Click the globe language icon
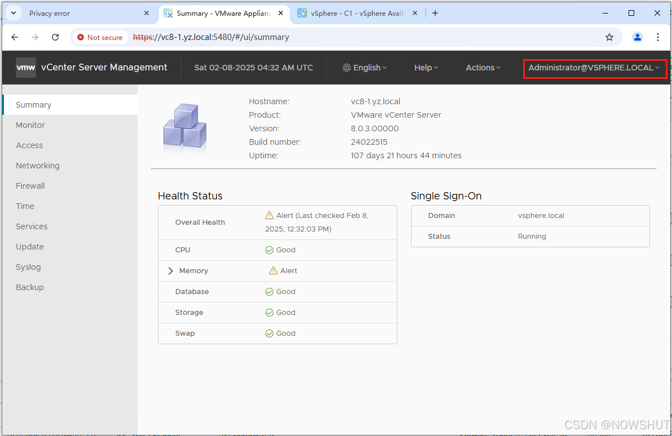 (347, 68)
